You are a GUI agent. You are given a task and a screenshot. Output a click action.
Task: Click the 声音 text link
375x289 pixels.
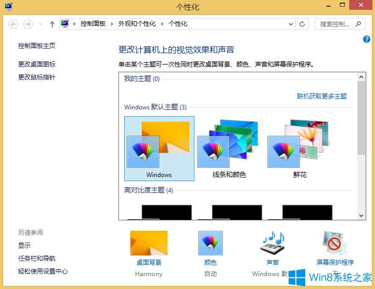point(273,263)
